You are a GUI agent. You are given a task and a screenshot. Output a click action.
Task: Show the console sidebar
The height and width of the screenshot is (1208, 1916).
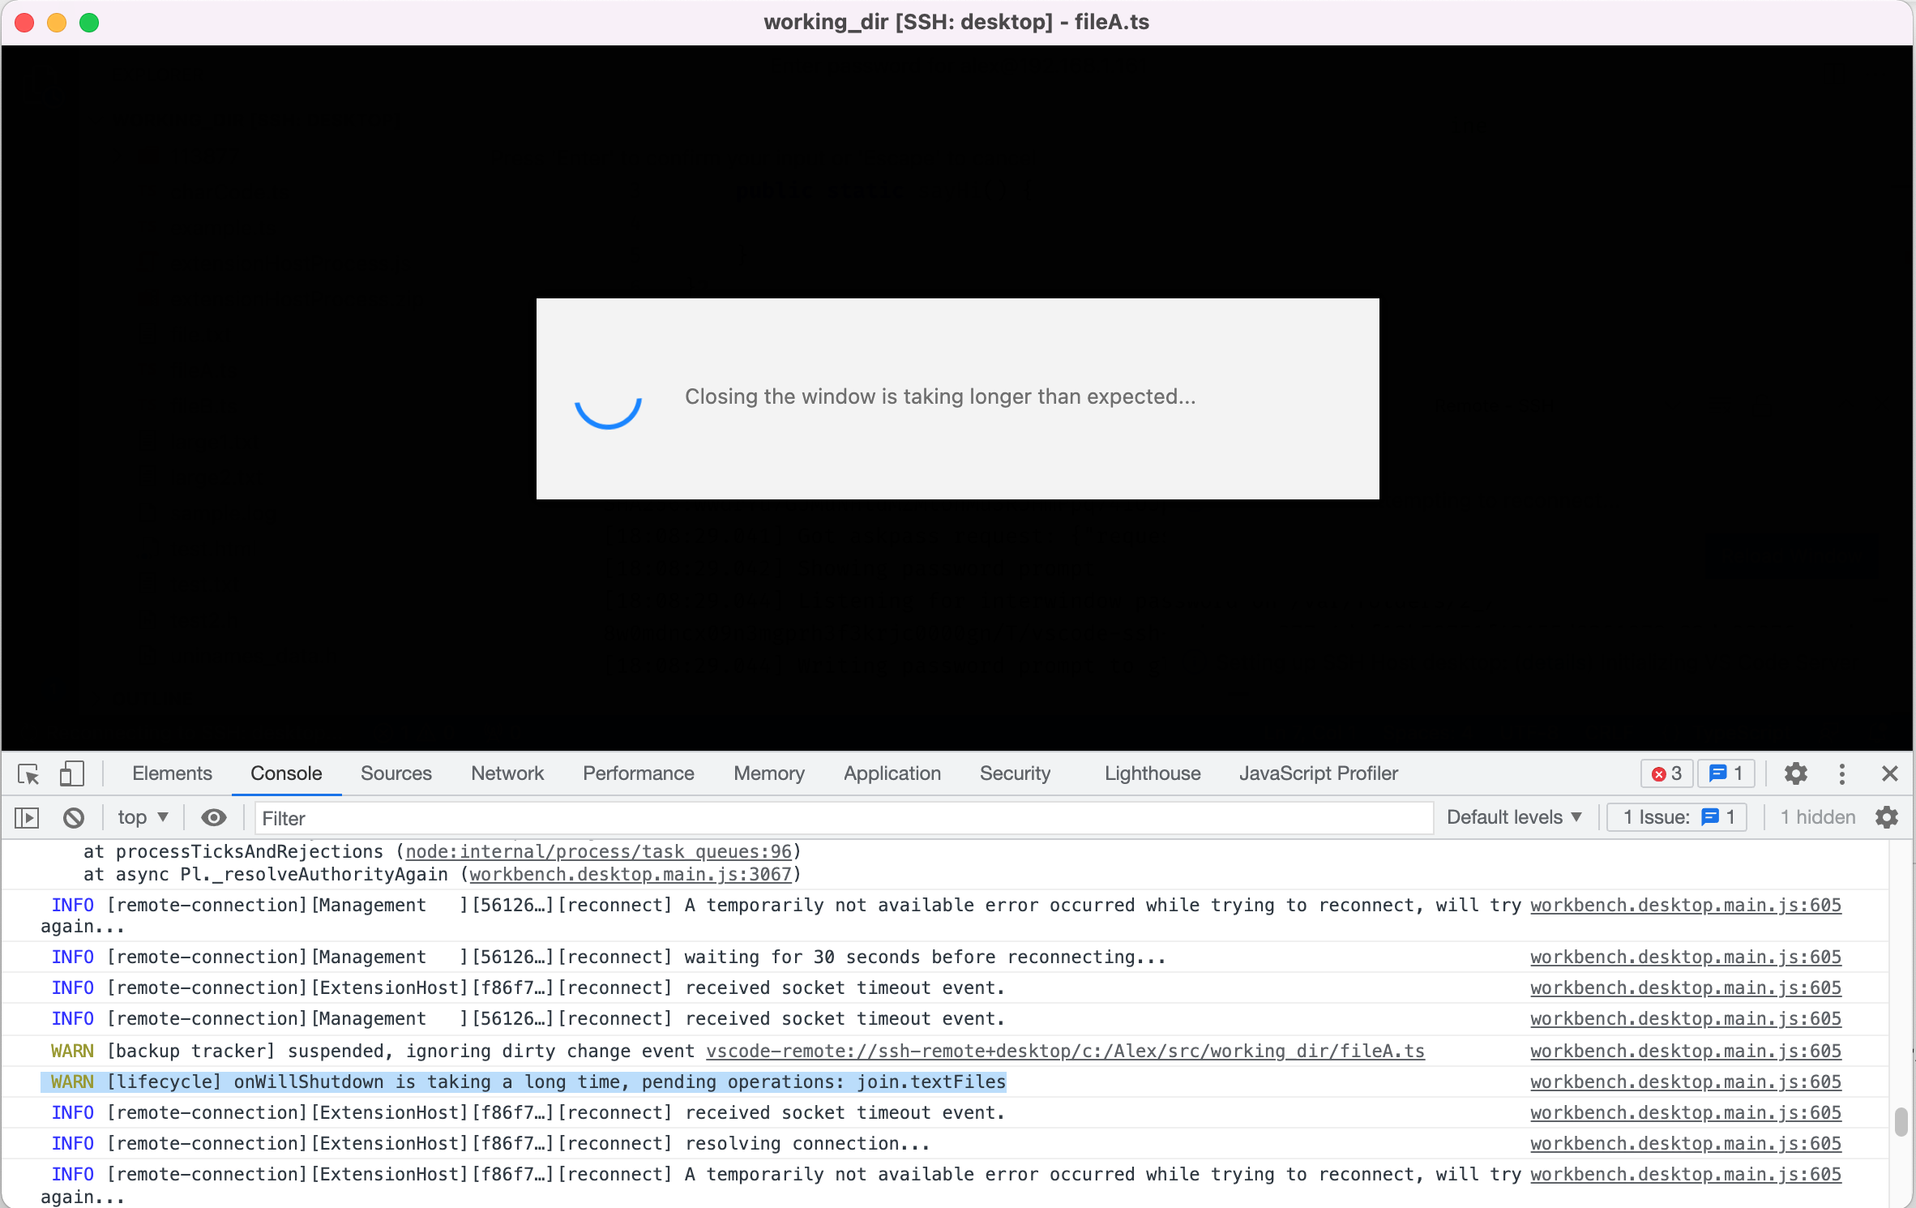[27, 817]
